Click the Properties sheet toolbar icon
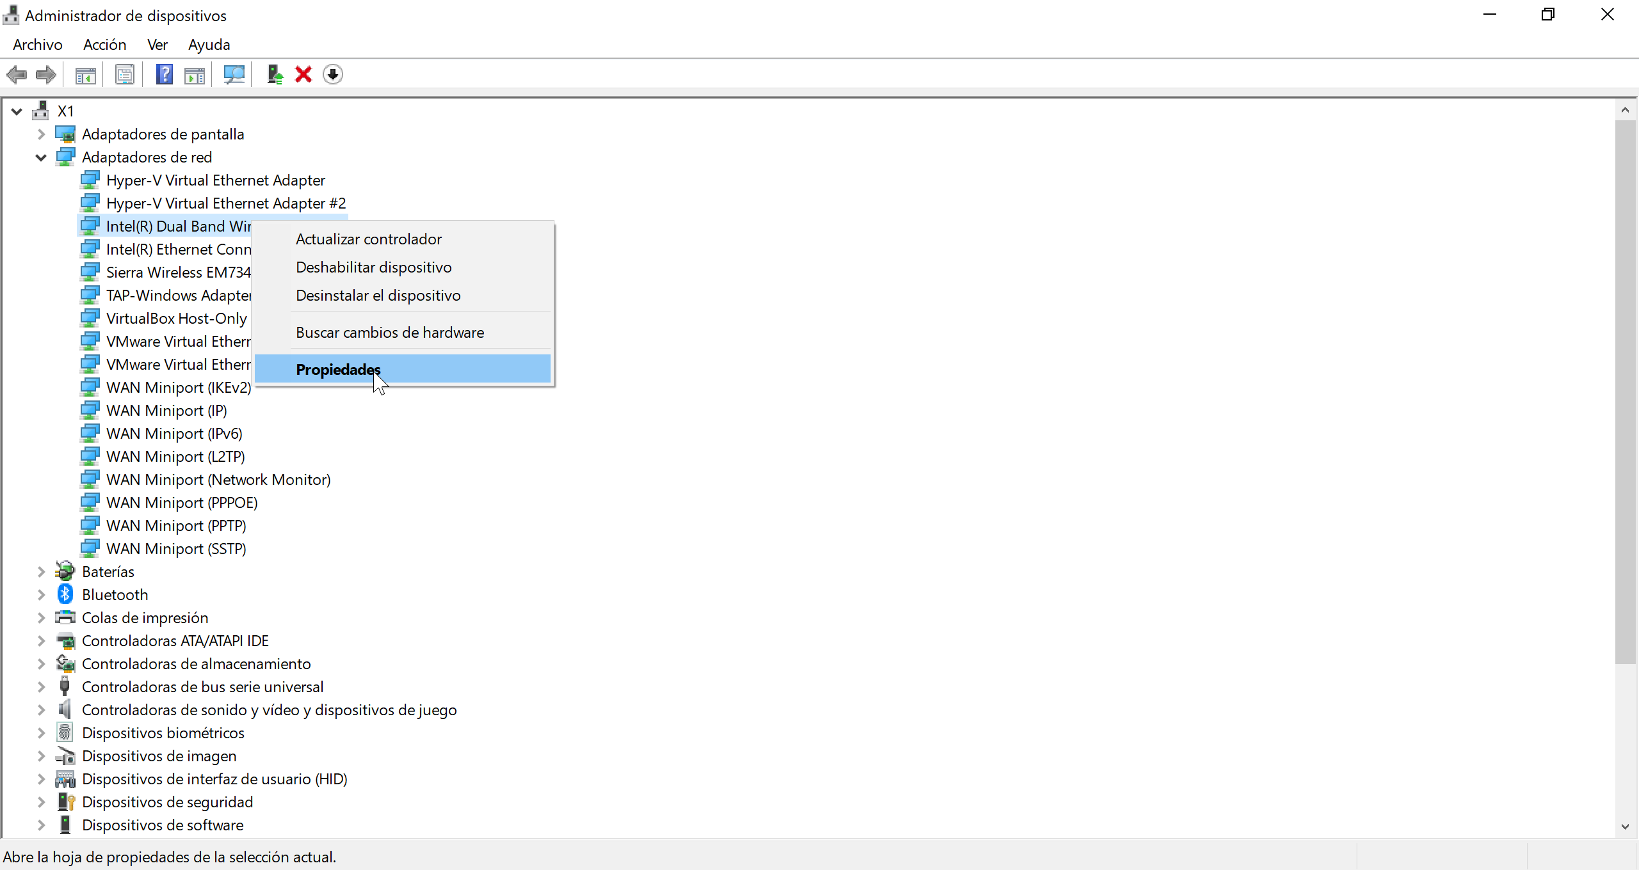Screen dimensions: 1639x870 (x=125, y=75)
